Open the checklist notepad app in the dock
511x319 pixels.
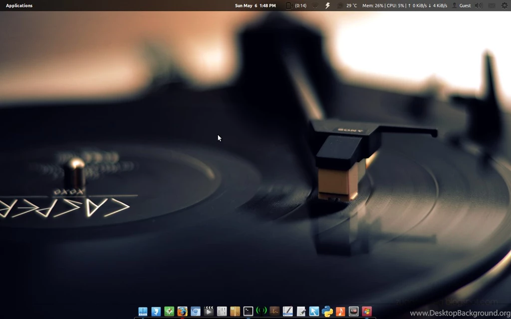(x=288, y=312)
